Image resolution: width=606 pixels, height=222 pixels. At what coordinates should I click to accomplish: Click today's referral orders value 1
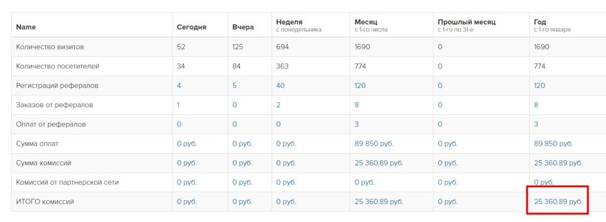point(178,105)
